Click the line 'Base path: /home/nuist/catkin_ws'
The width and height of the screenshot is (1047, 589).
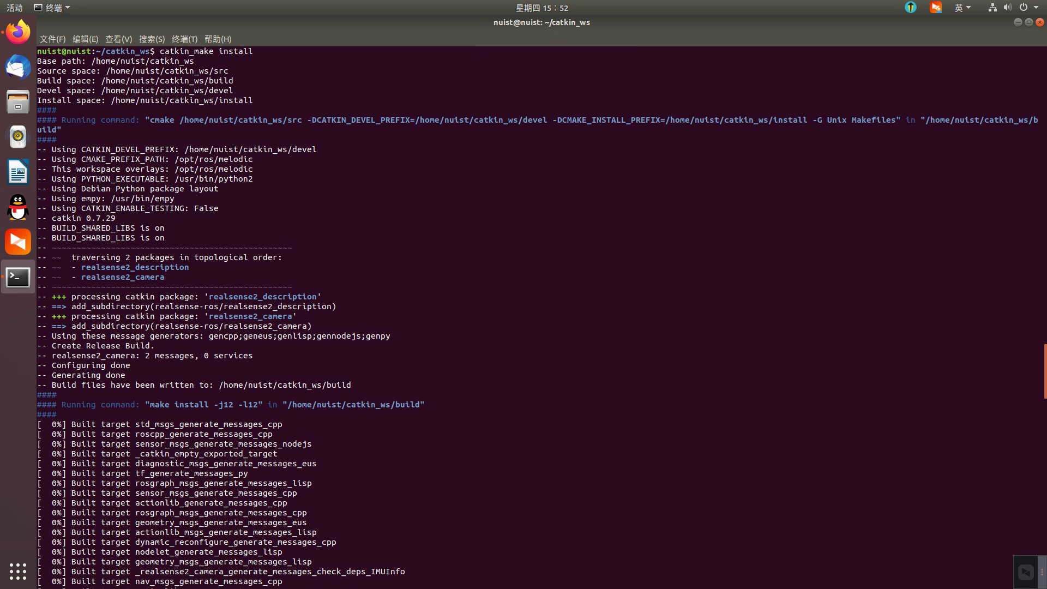click(115, 61)
